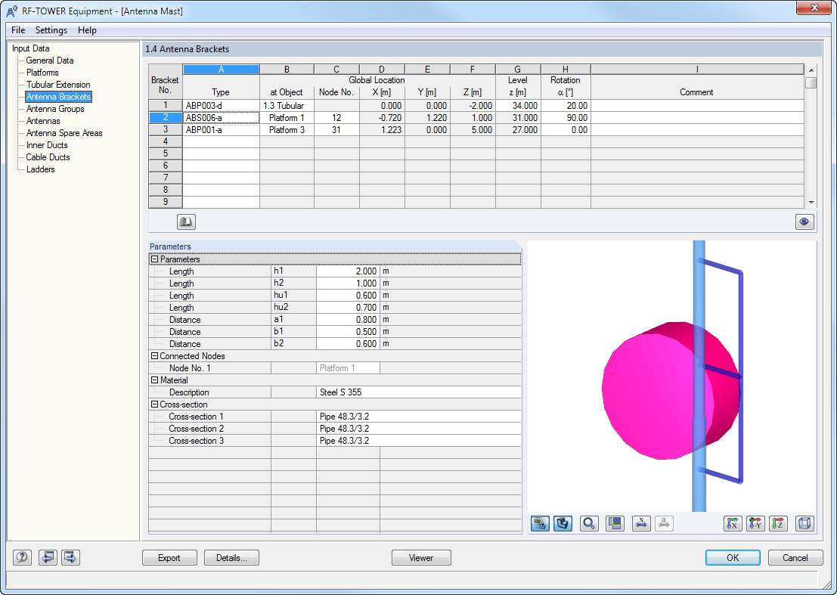Collapse the Connected Nodes group

point(154,356)
